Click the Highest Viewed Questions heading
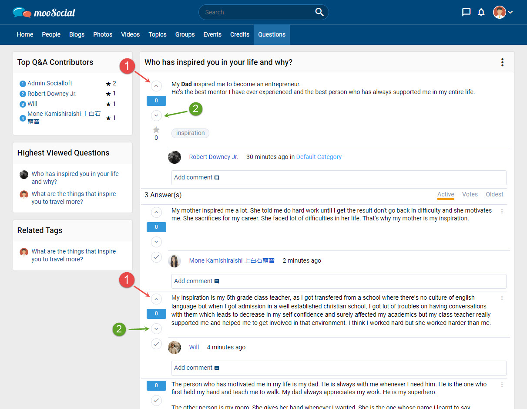 pos(64,153)
